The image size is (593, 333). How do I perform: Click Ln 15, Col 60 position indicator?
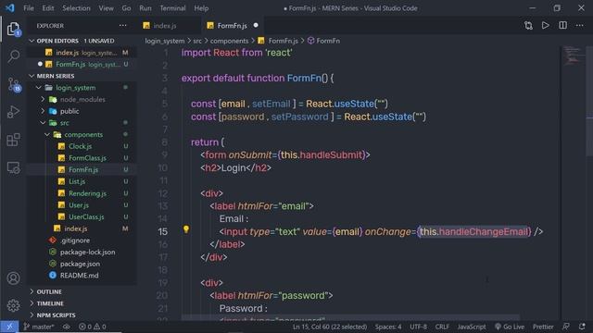click(330, 327)
